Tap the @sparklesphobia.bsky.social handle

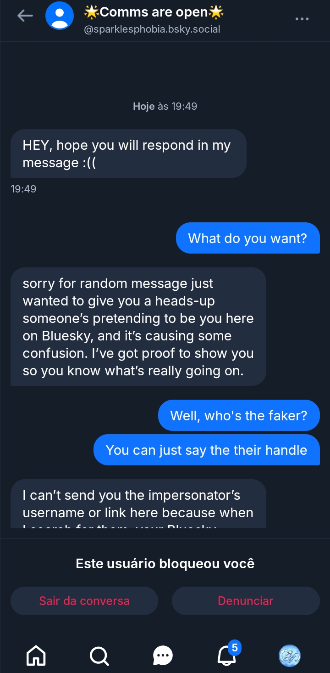tap(152, 29)
